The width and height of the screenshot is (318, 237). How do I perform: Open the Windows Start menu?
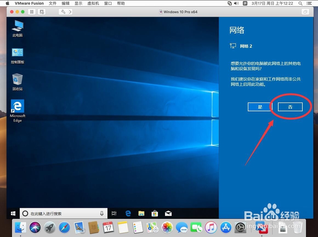tap(13, 213)
